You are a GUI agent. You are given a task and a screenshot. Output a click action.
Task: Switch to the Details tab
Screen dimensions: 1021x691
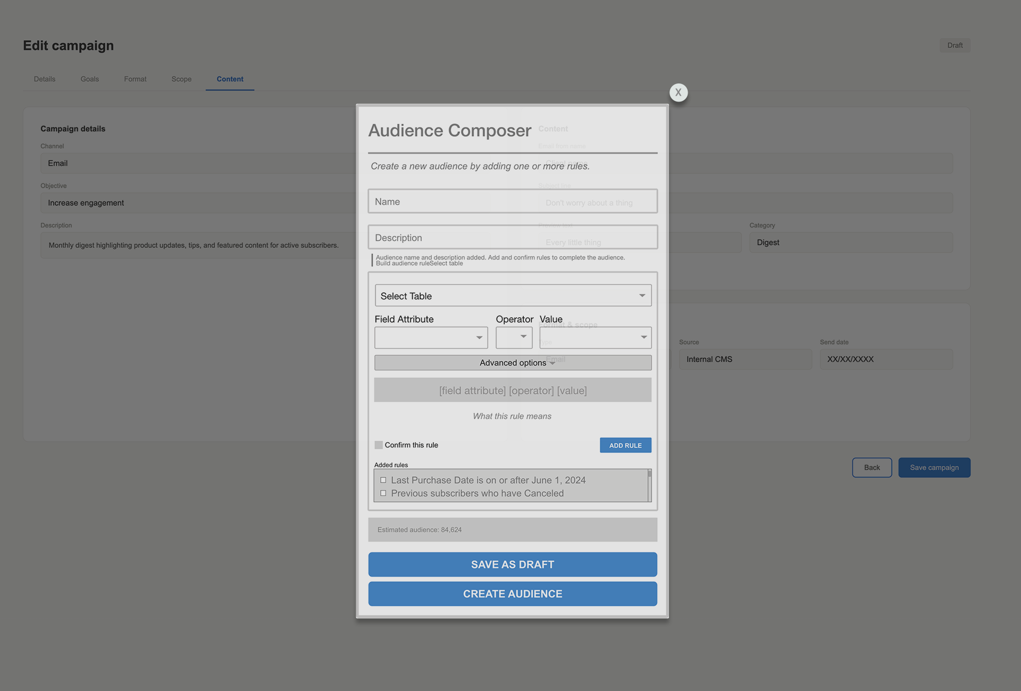pos(45,79)
